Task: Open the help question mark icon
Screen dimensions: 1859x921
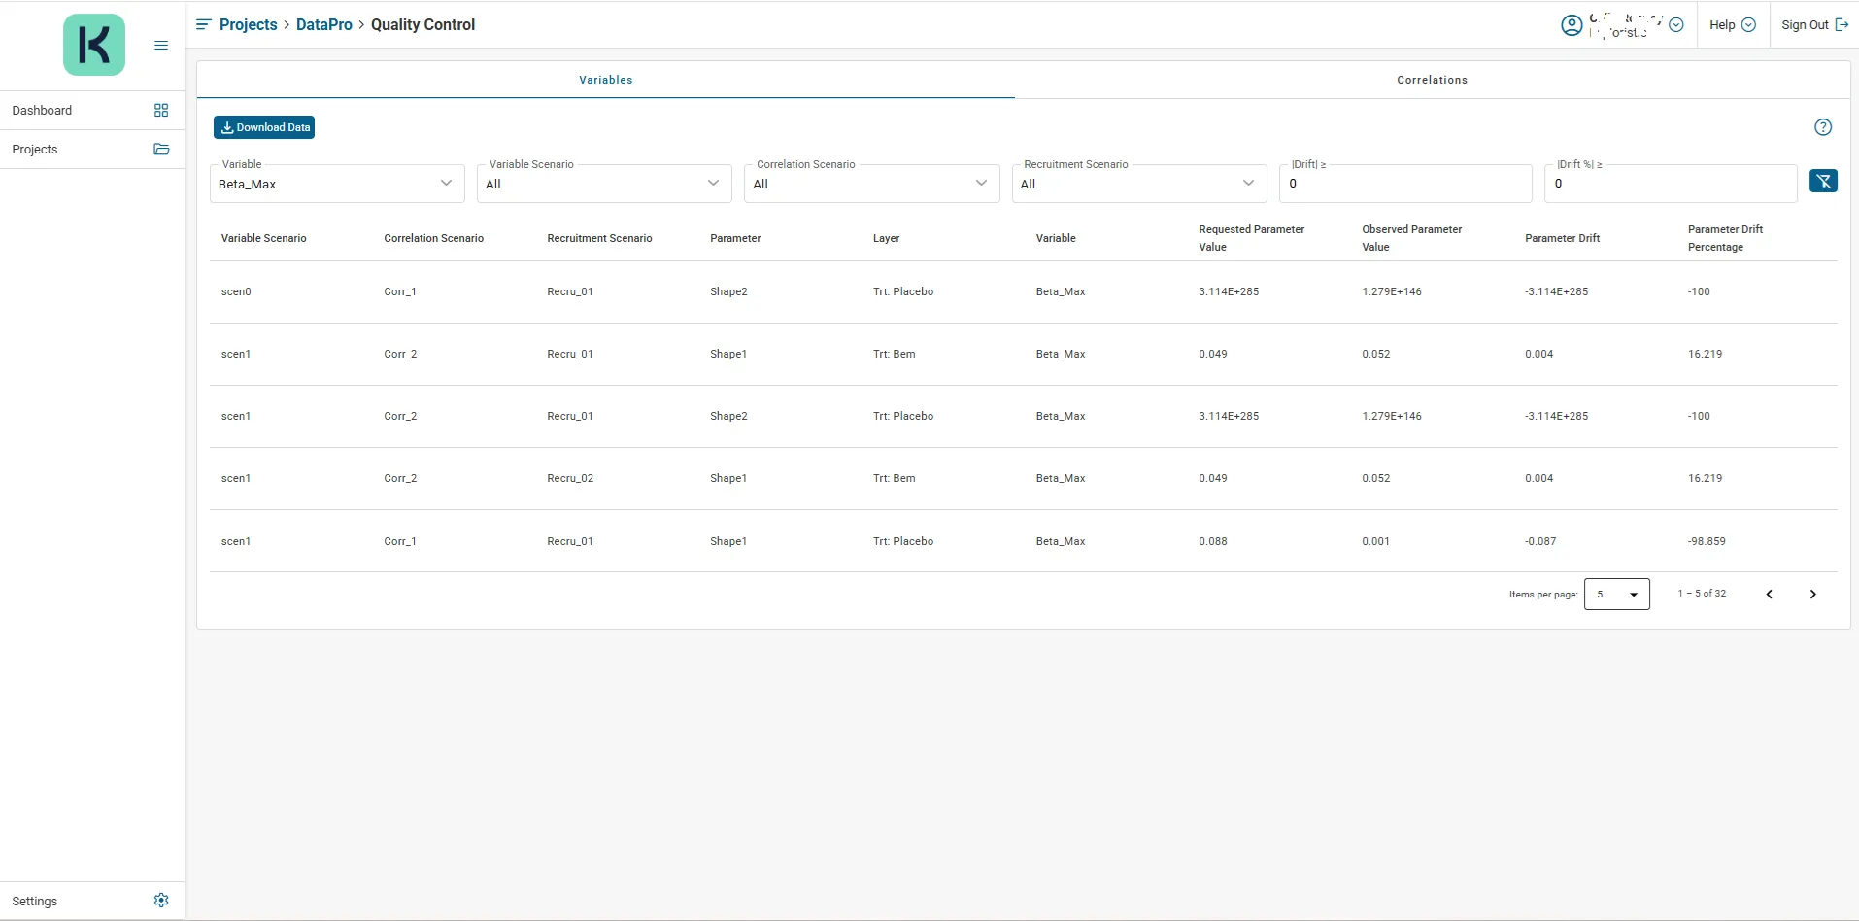Action: (x=1823, y=127)
